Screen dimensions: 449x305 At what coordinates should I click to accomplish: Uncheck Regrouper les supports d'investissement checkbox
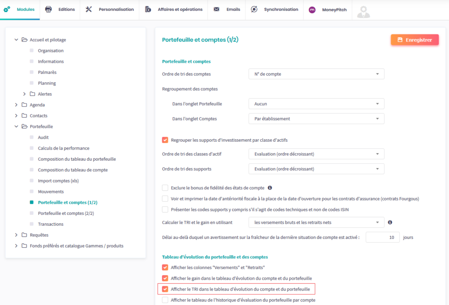click(x=165, y=140)
